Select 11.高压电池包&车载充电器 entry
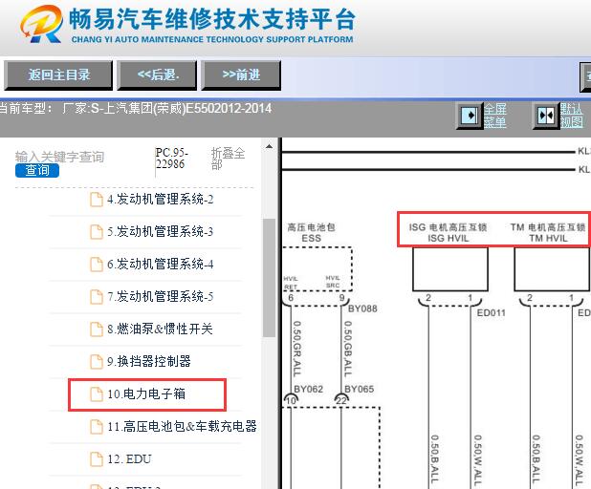Image resolution: width=591 pixels, height=489 pixels. tap(182, 427)
